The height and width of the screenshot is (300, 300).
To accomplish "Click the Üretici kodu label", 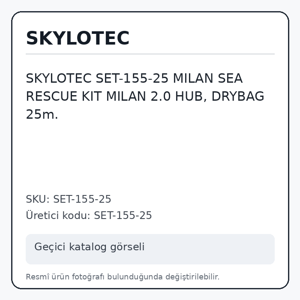I will (58, 215).
